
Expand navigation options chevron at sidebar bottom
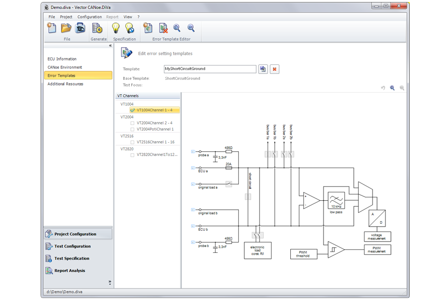pyautogui.click(x=110, y=283)
